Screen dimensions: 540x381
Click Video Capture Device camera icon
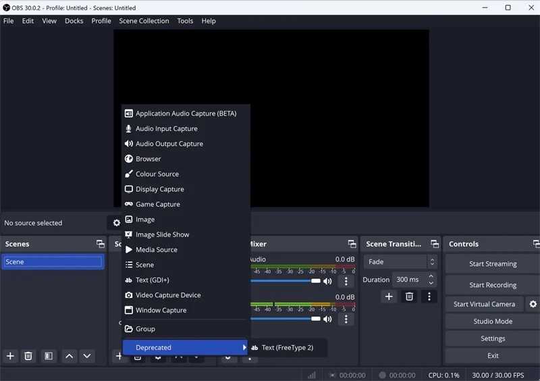128,295
